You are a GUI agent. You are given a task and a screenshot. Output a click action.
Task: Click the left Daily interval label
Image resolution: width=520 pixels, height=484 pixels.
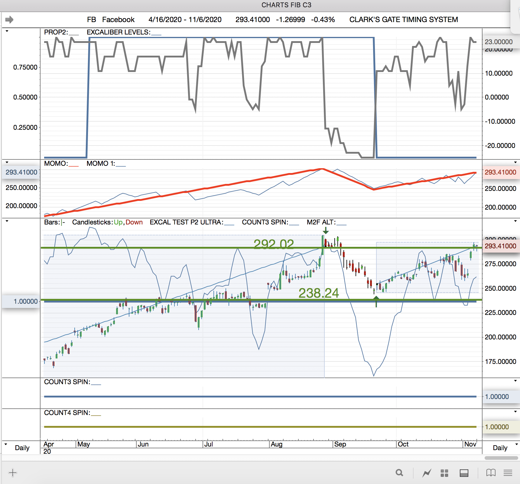22,448
